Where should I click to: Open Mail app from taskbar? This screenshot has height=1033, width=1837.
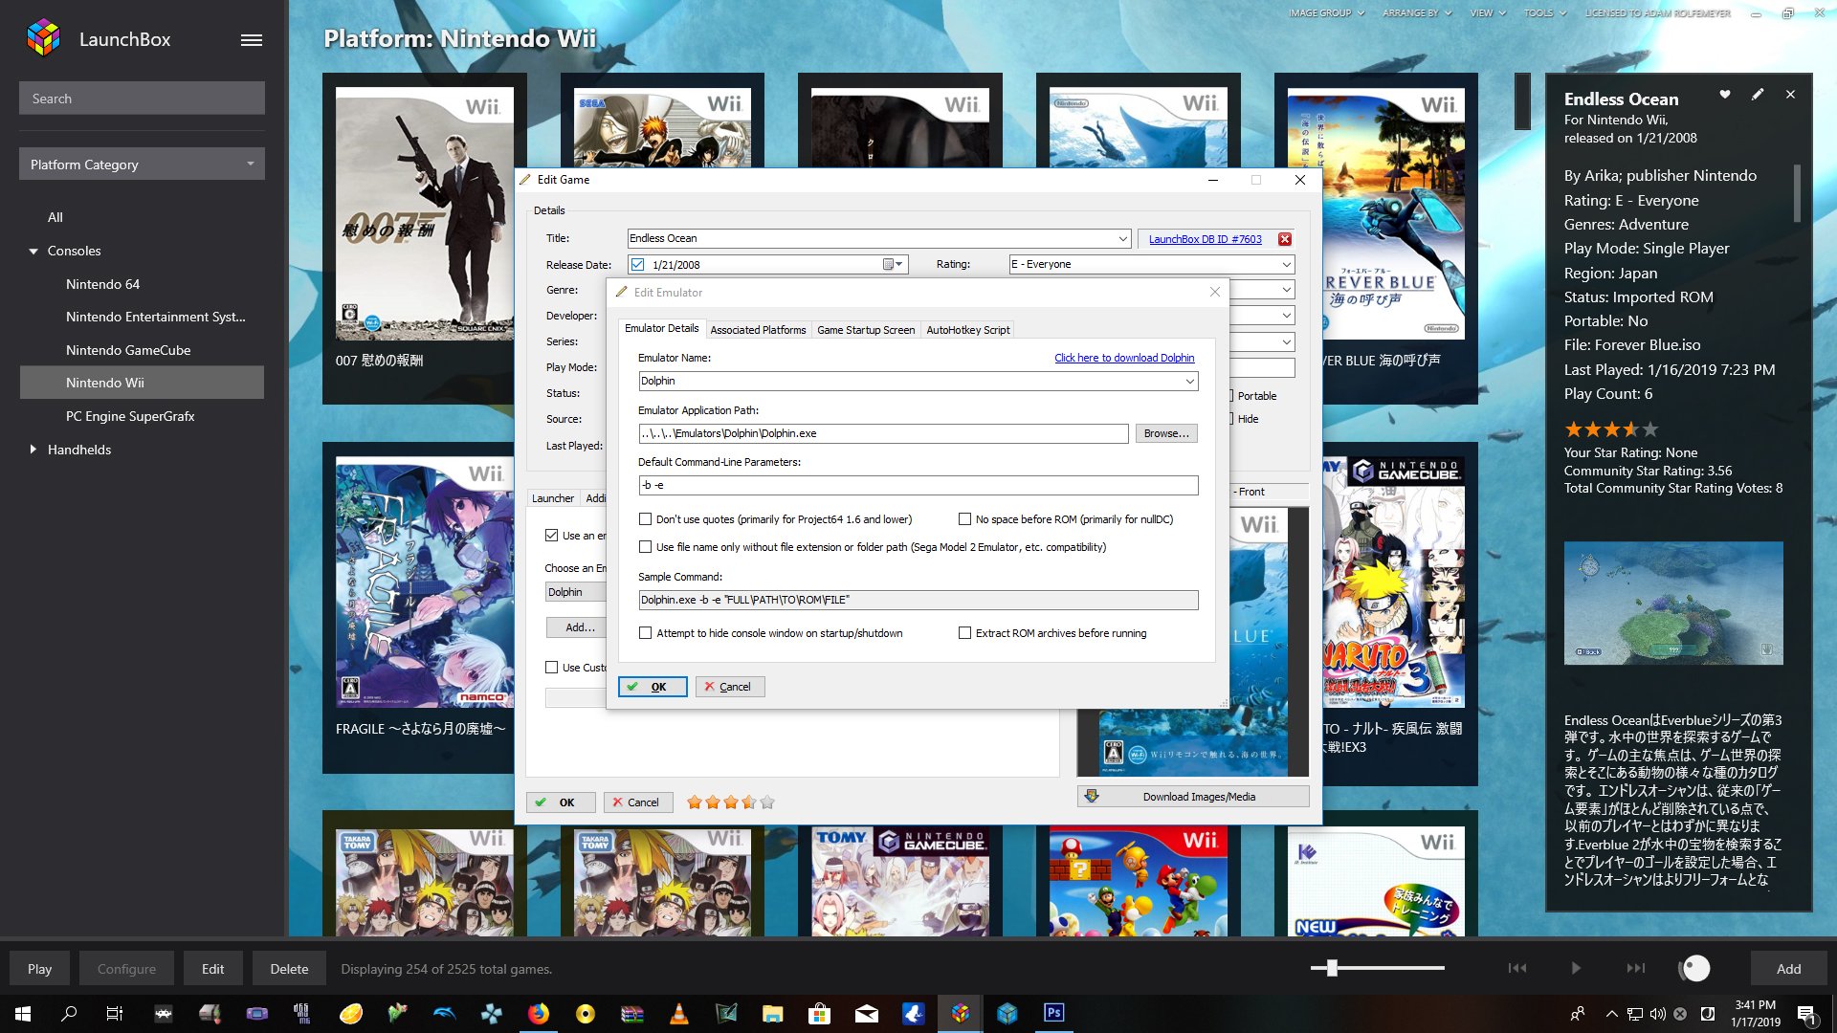click(x=867, y=1014)
